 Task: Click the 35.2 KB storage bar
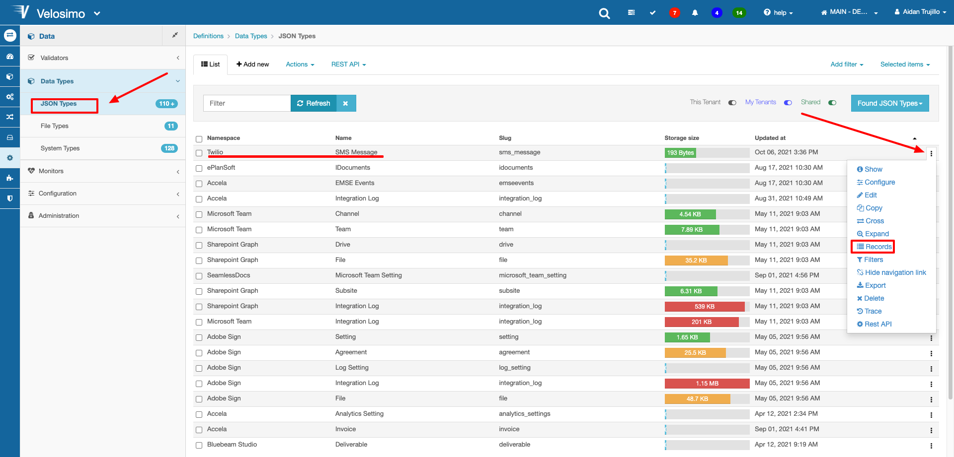click(696, 261)
